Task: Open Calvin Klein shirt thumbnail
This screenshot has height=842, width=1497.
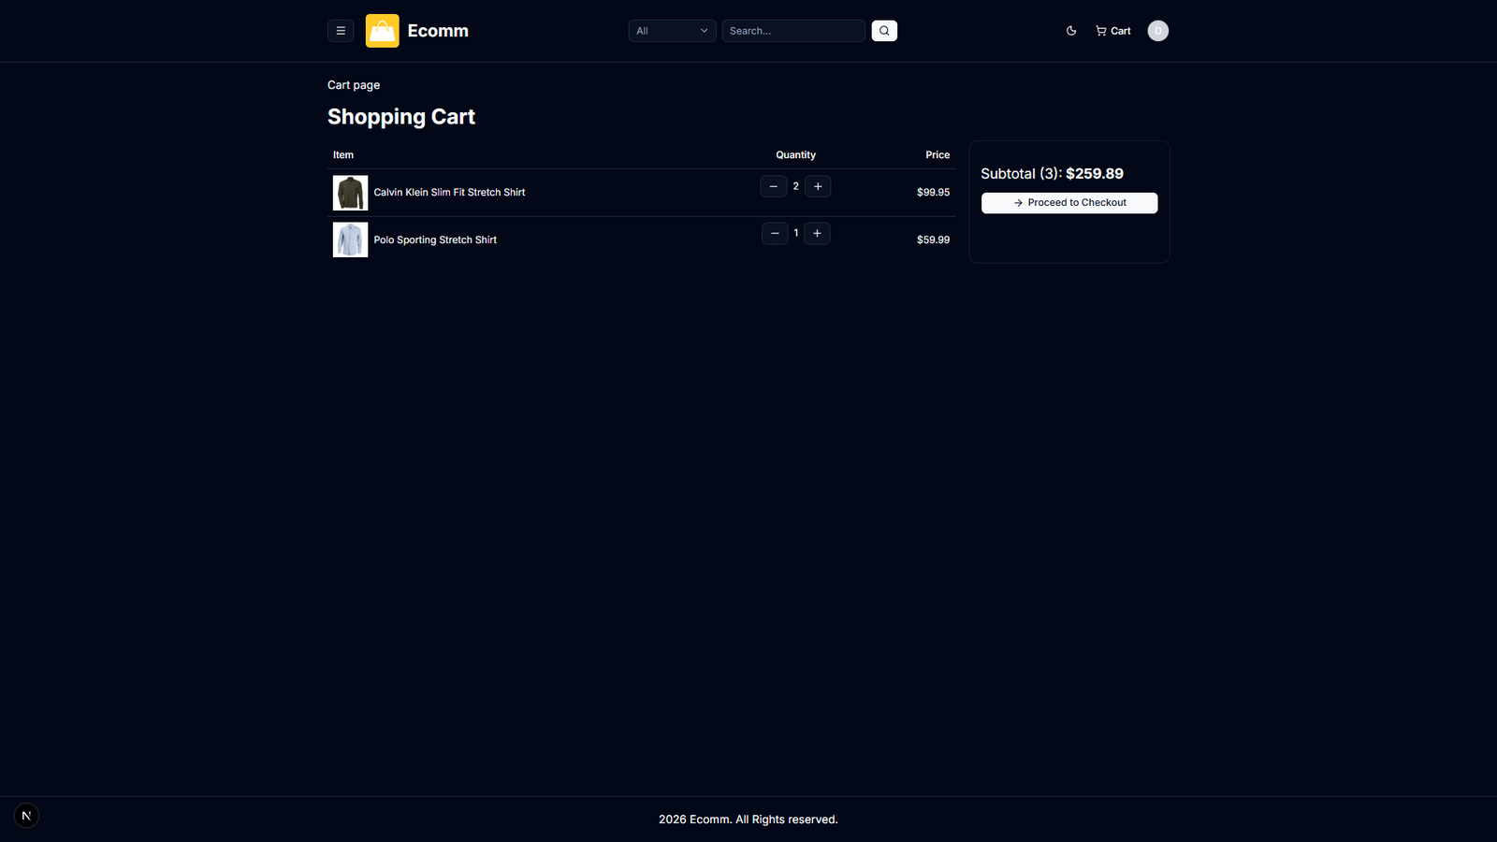Action: click(x=350, y=193)
